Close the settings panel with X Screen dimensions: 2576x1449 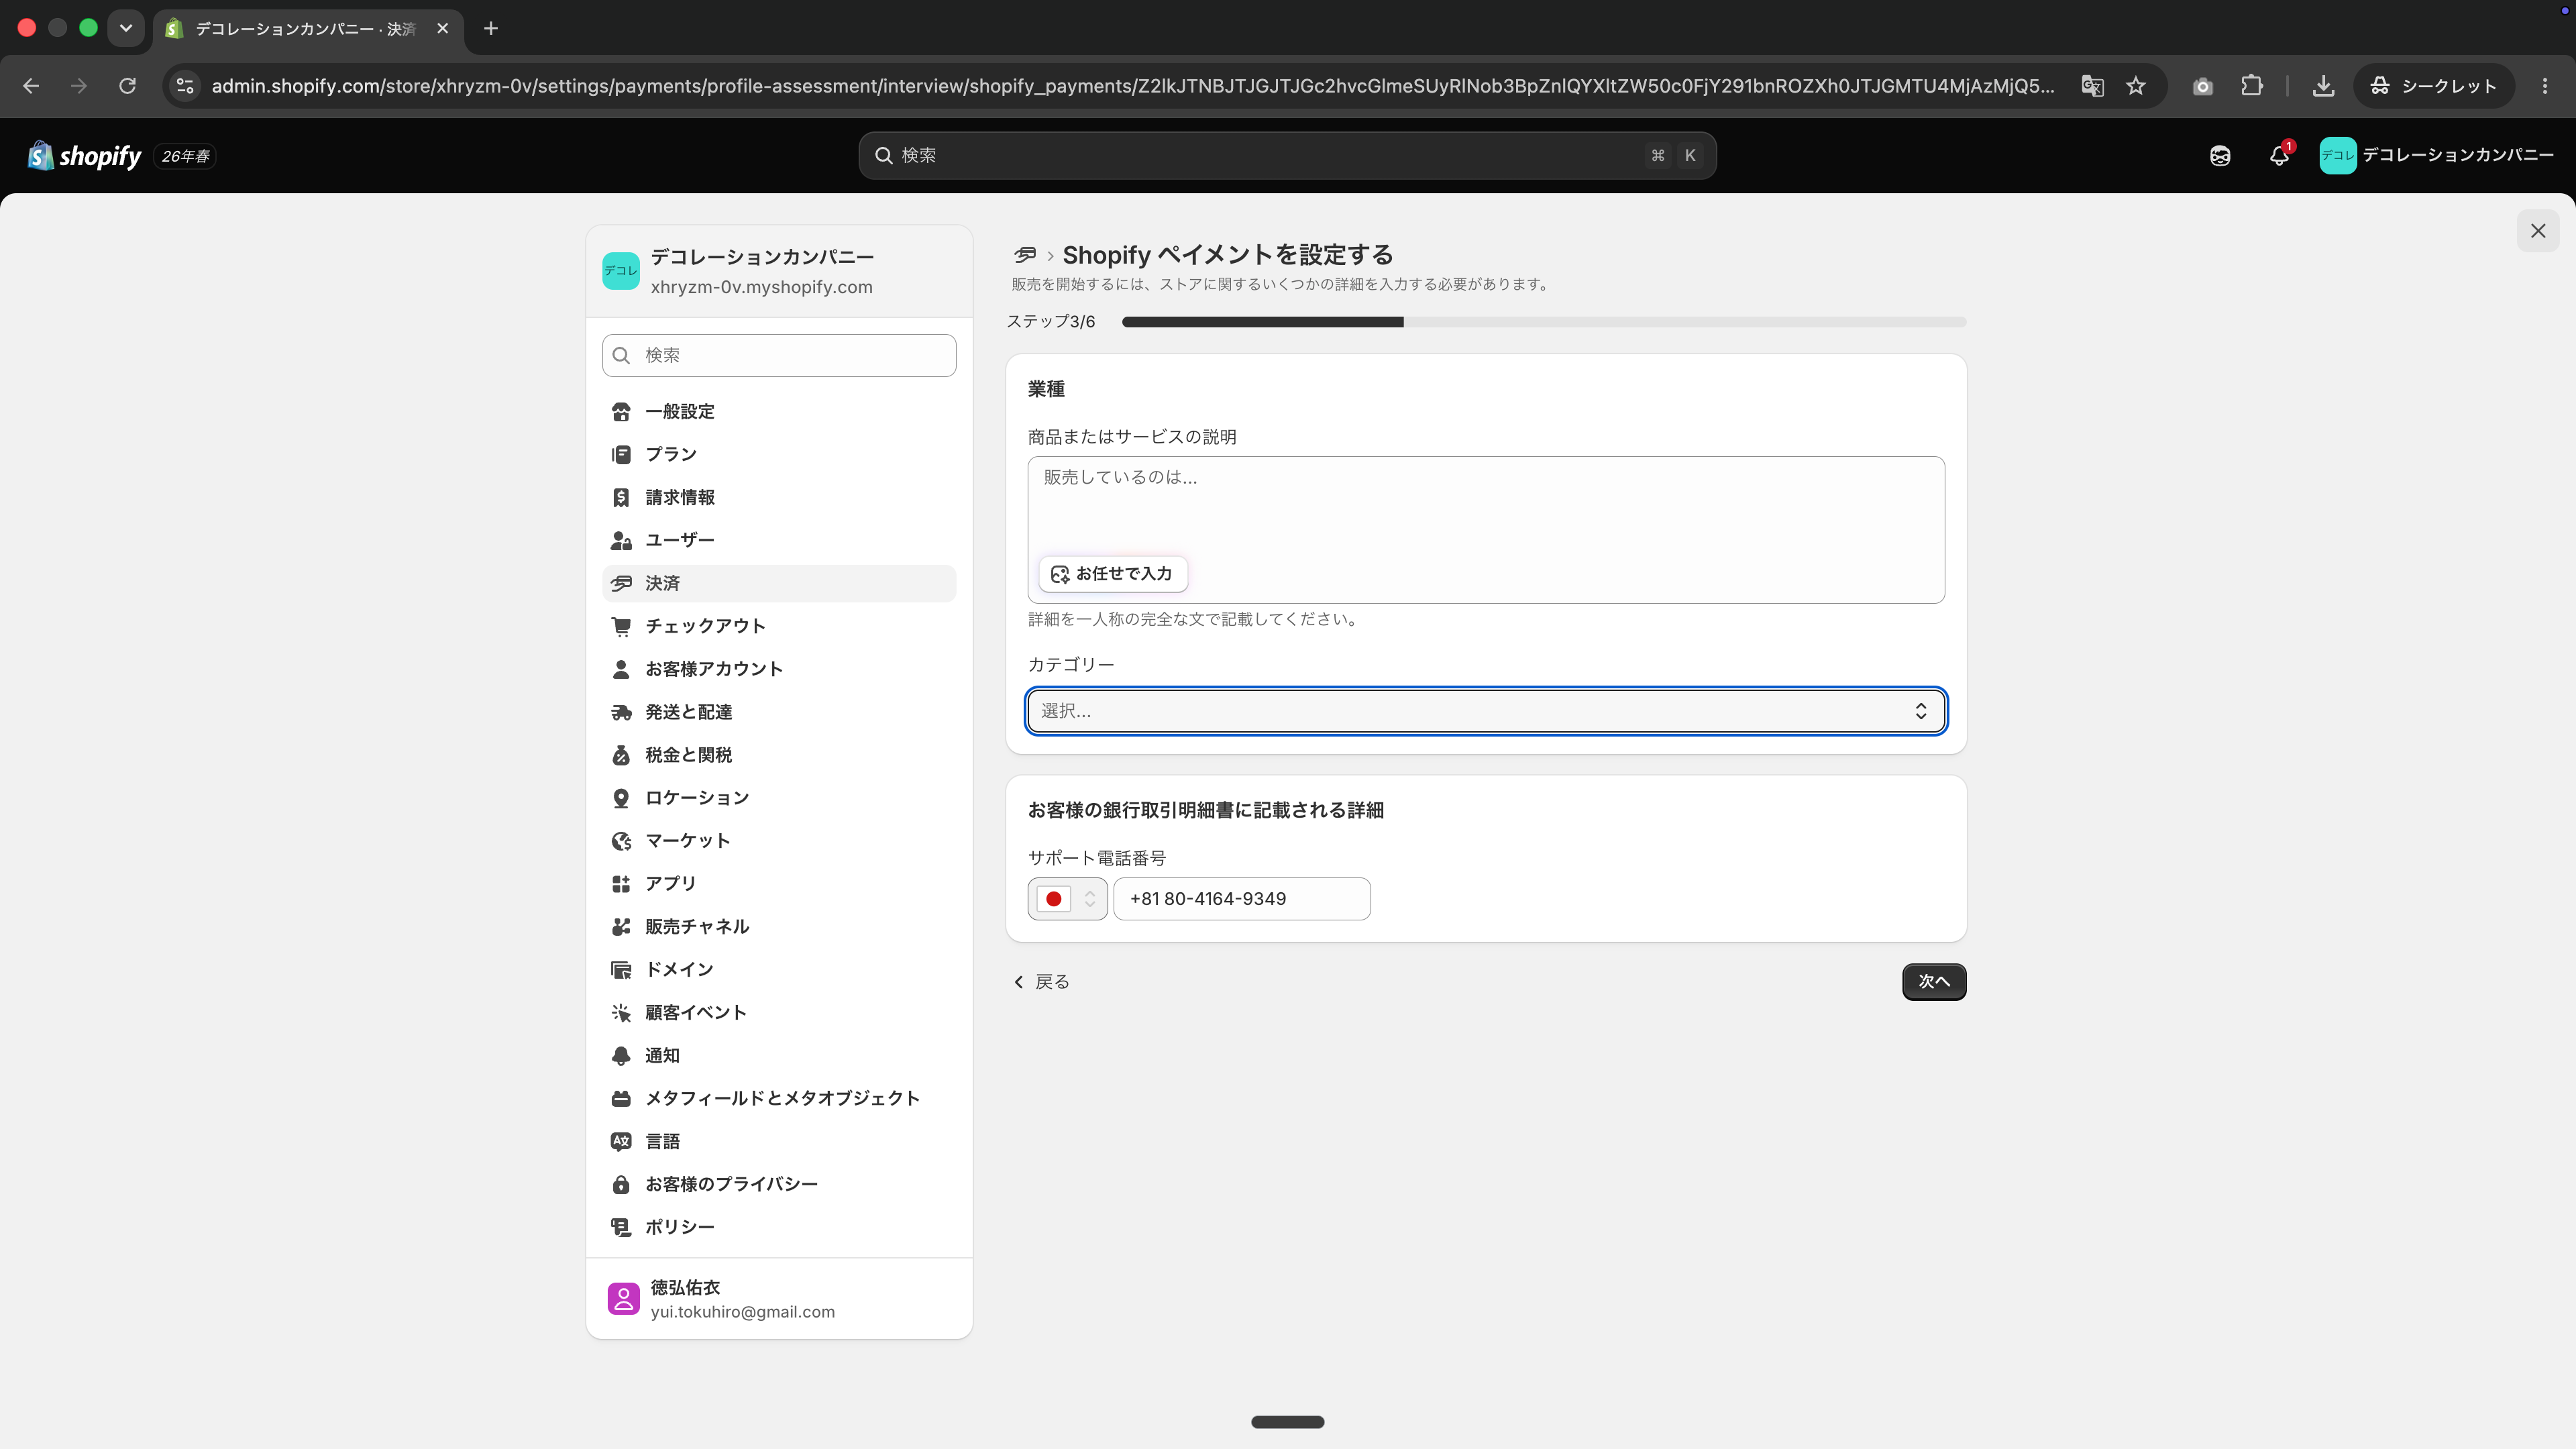[2538, 231]
